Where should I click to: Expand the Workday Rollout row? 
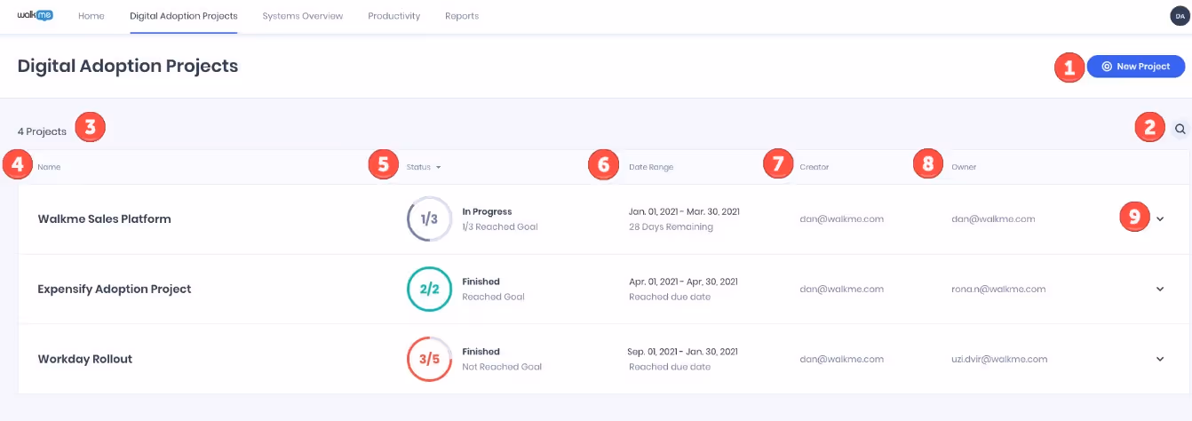[1160, 359]
